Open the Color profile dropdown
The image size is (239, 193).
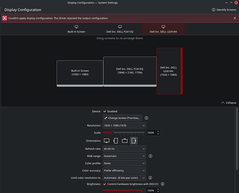(x=124, y=163)
